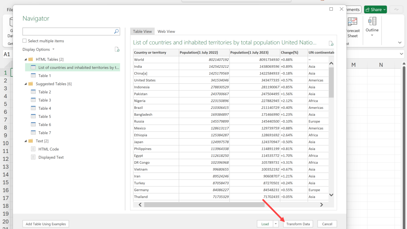This screenshot has height=229, width=407.
Task: Switch to the Table View tab
Action: click(x=142, y=31)
